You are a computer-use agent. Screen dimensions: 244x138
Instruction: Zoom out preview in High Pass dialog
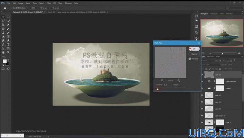(x=162, y=80)
